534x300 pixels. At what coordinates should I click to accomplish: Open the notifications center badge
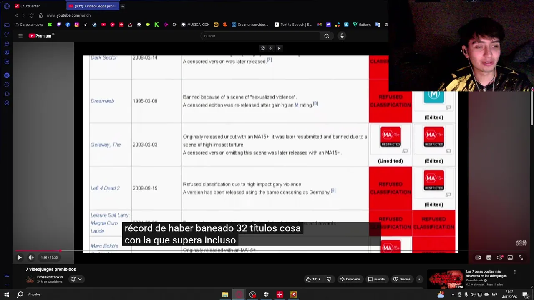[526, 295]
